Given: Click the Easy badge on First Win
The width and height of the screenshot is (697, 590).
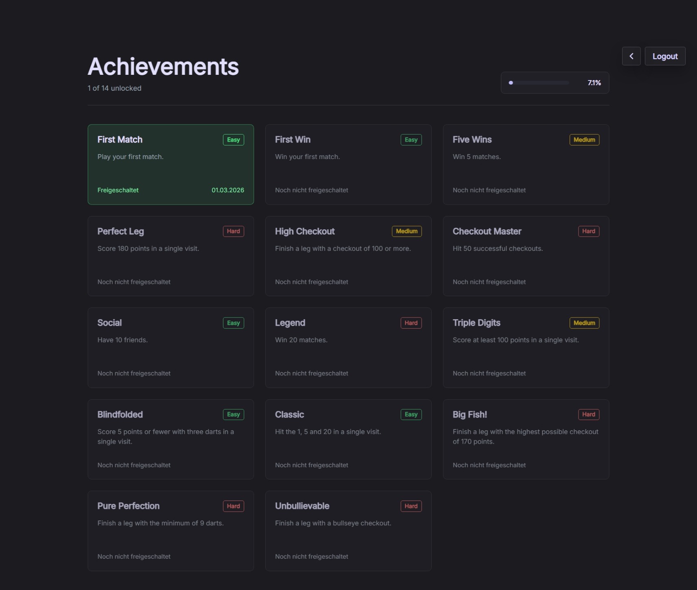Looking at the screenshot, I should pyautogui.click(x=411, y=140).
